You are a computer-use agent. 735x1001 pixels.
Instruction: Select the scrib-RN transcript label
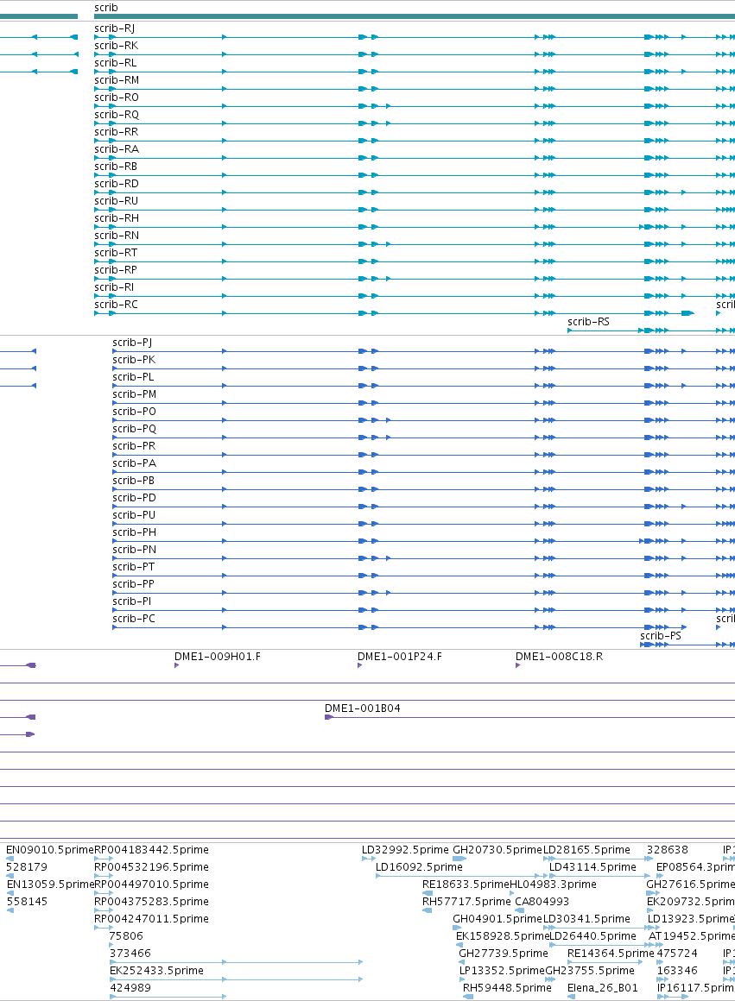click(117, 235)
